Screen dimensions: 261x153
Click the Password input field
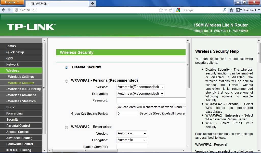click(151, 100)
